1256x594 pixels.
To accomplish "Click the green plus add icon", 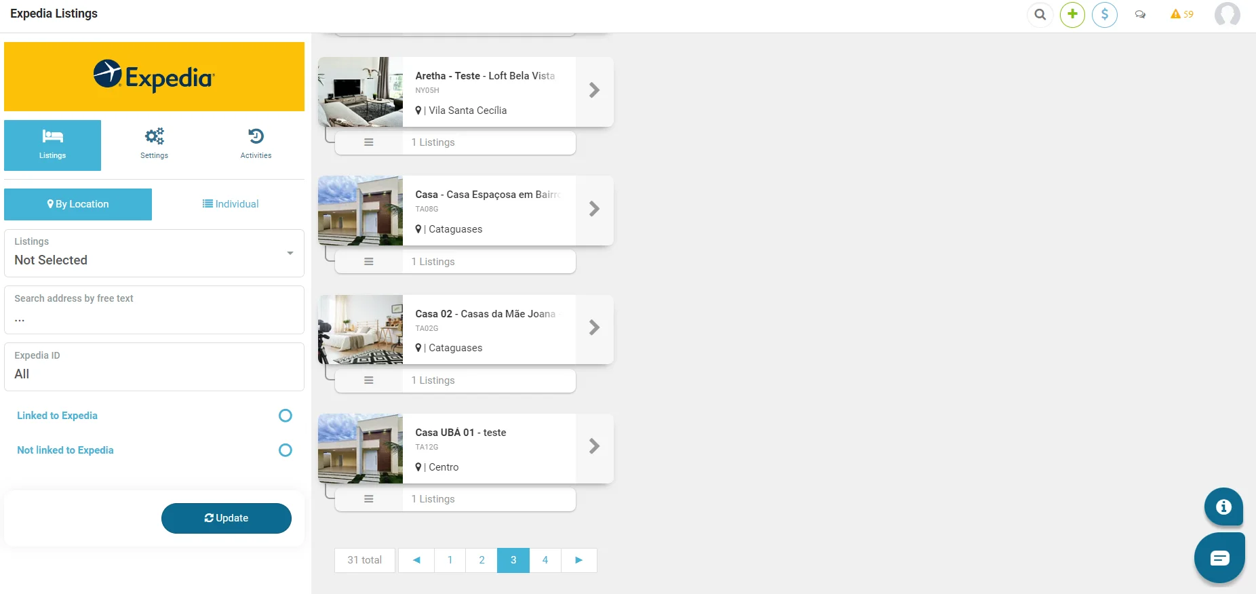I will click(1072, 14).
